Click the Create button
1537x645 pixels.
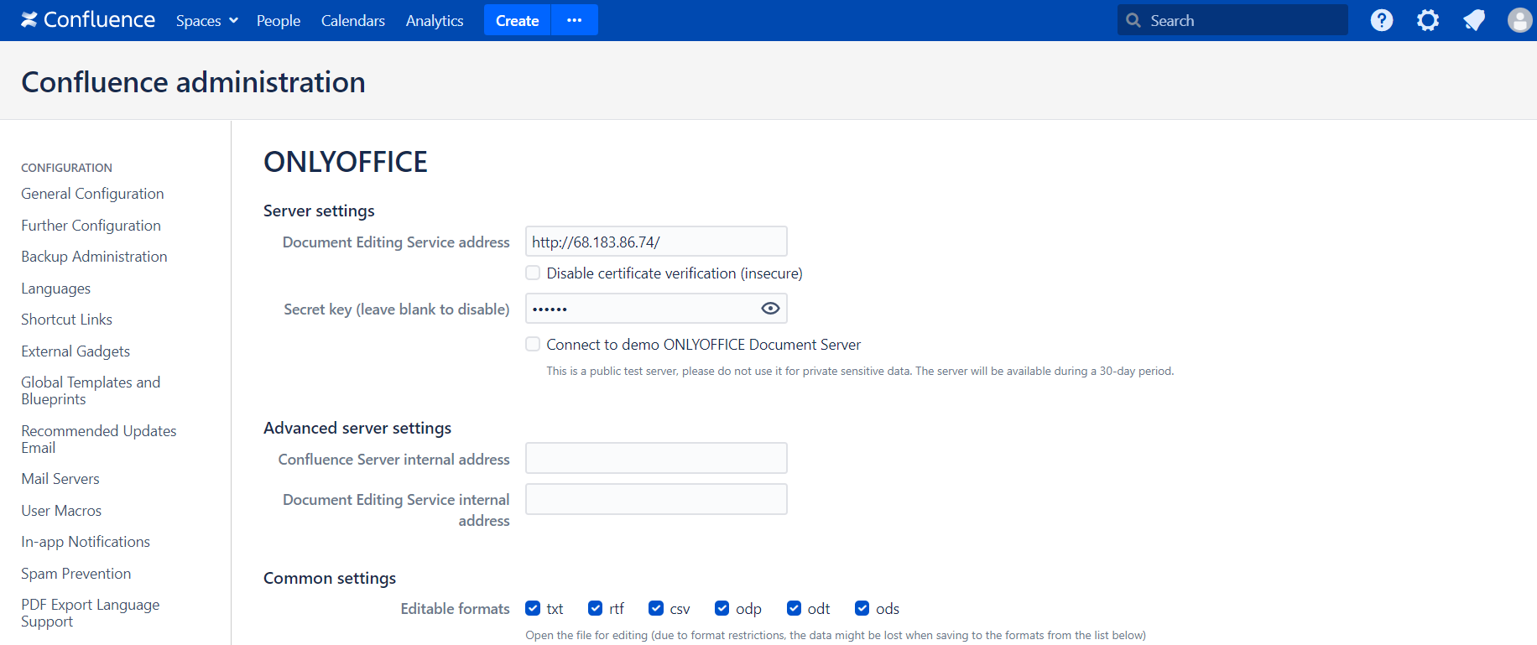coord(517,20)
